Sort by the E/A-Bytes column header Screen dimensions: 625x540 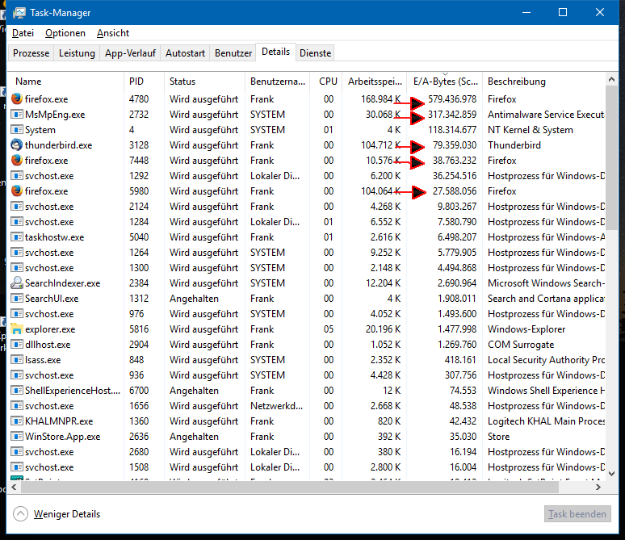[x=445, y=82]
